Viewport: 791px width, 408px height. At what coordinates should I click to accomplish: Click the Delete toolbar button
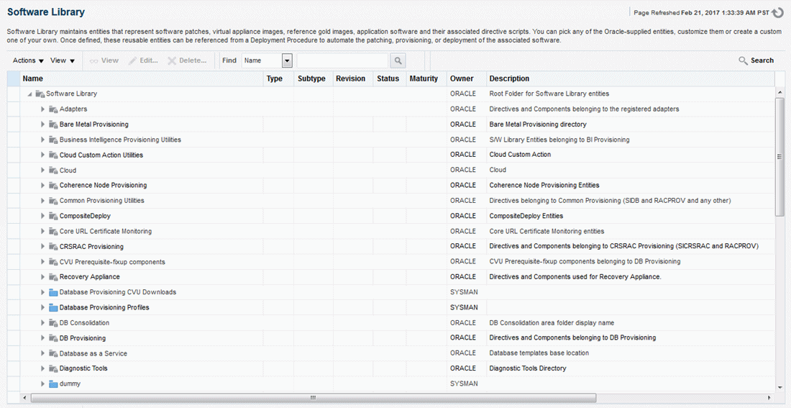[x=187, y=60]
